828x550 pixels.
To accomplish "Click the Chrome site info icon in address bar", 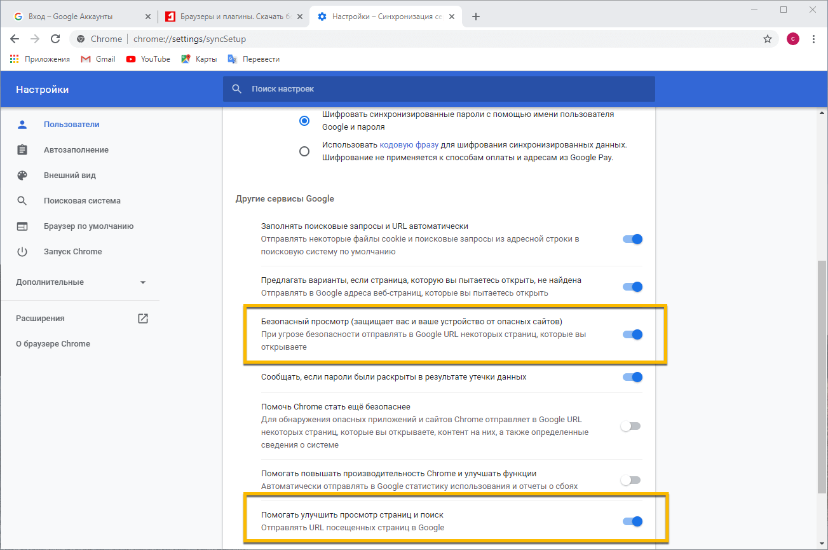I will coord(81,39).
